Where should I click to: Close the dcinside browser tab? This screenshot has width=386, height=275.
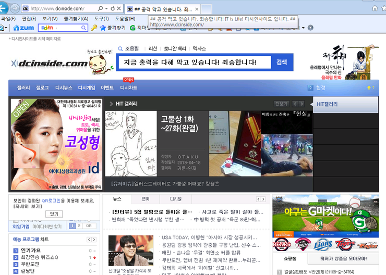197,9
